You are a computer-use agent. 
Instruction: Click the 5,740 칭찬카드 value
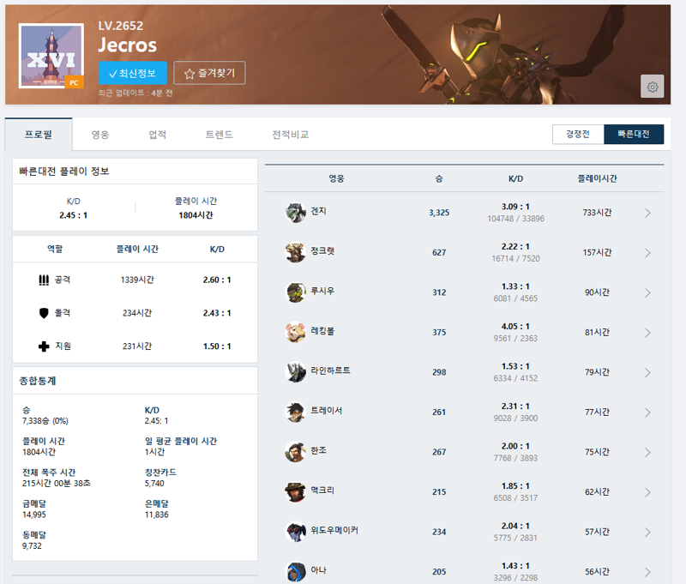coord(154,484)
